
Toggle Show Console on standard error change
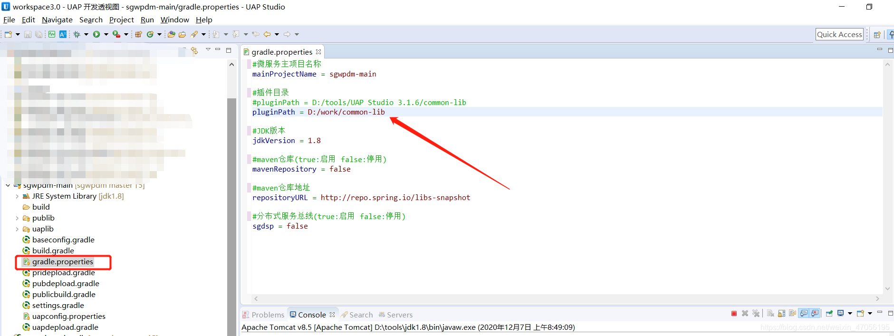(x=815, y=314)
